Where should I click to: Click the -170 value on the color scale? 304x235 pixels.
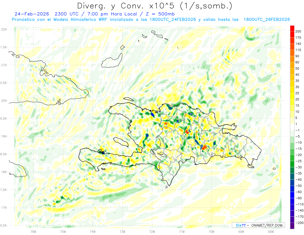300,216
